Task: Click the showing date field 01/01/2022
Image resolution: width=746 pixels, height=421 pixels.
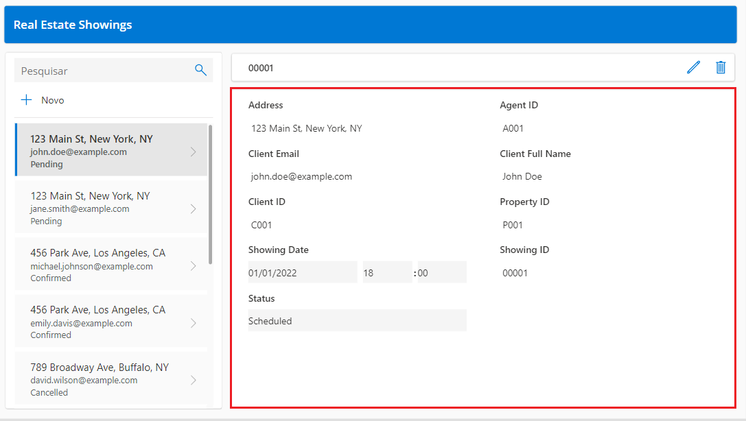Action: coord(303,272)
